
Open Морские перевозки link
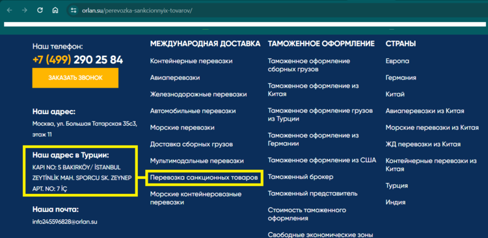pyautogui.click(x=182, y=128)
